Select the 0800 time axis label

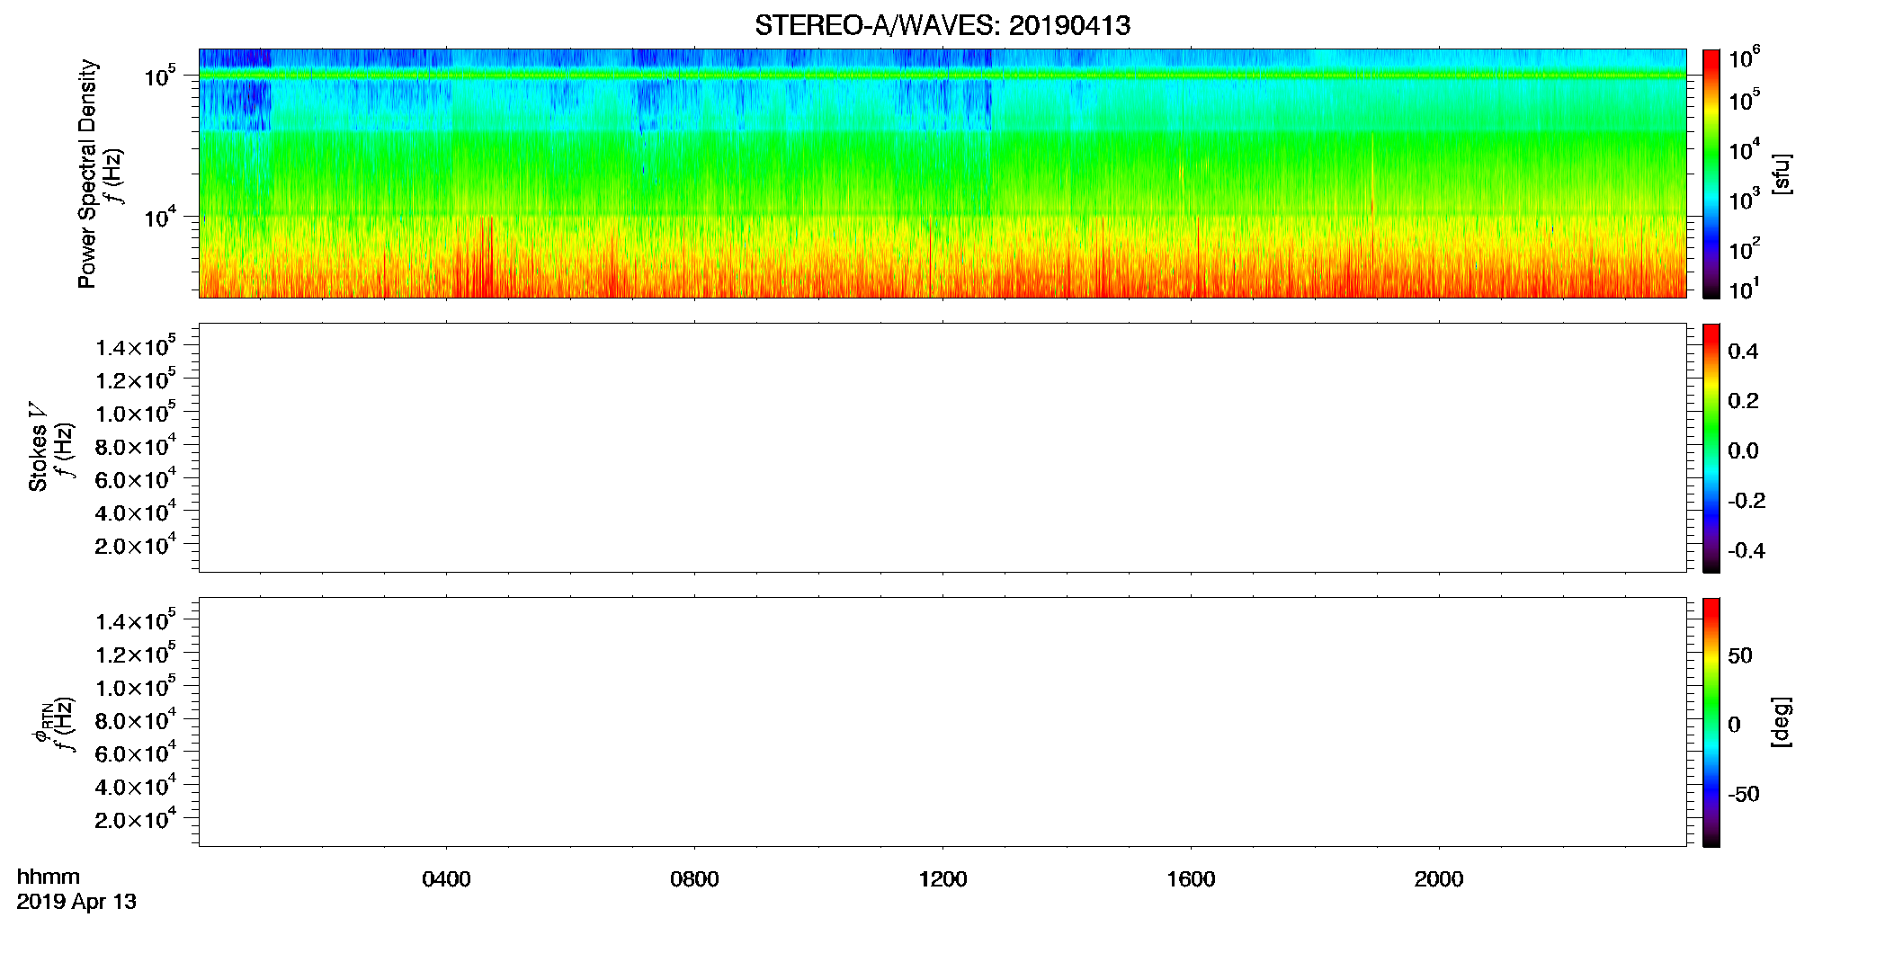(694, 879)
